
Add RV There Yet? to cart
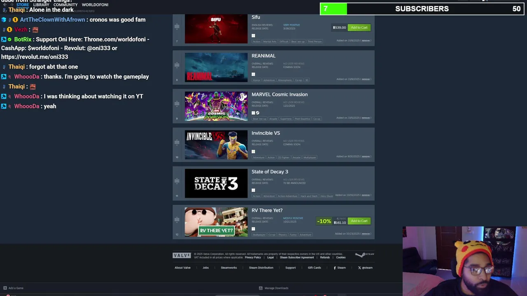click(x=359, y=221)
